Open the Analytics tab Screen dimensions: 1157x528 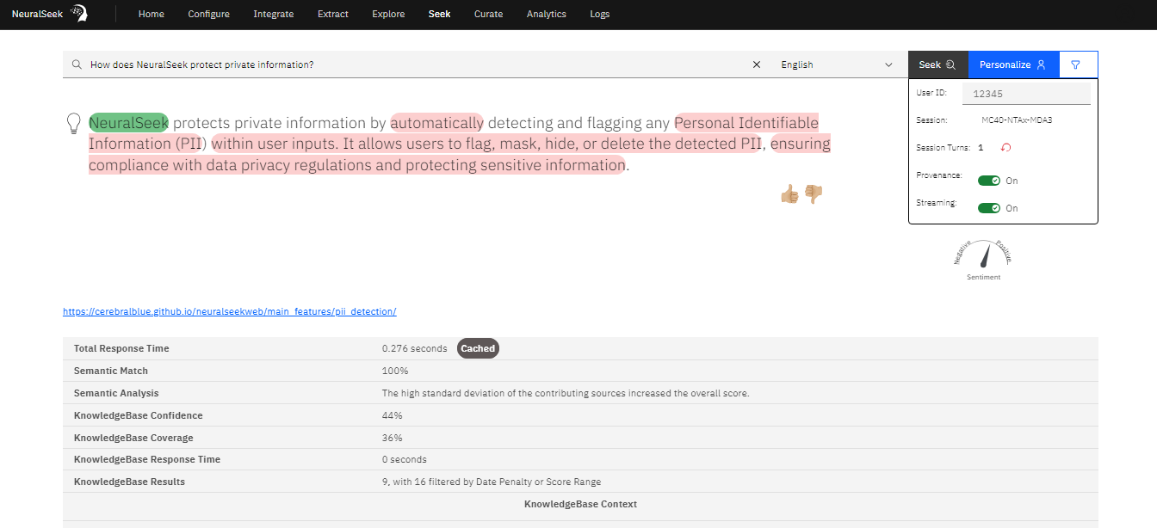(x=547, y=14)
